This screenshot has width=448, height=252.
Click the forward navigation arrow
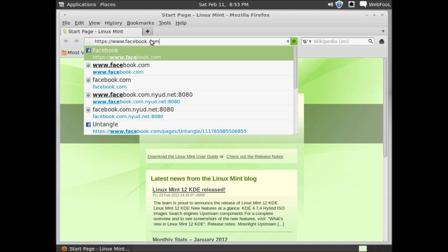pos(76,41)
